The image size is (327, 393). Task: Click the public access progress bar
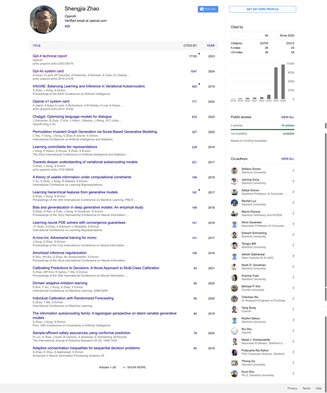click(262, 130)
